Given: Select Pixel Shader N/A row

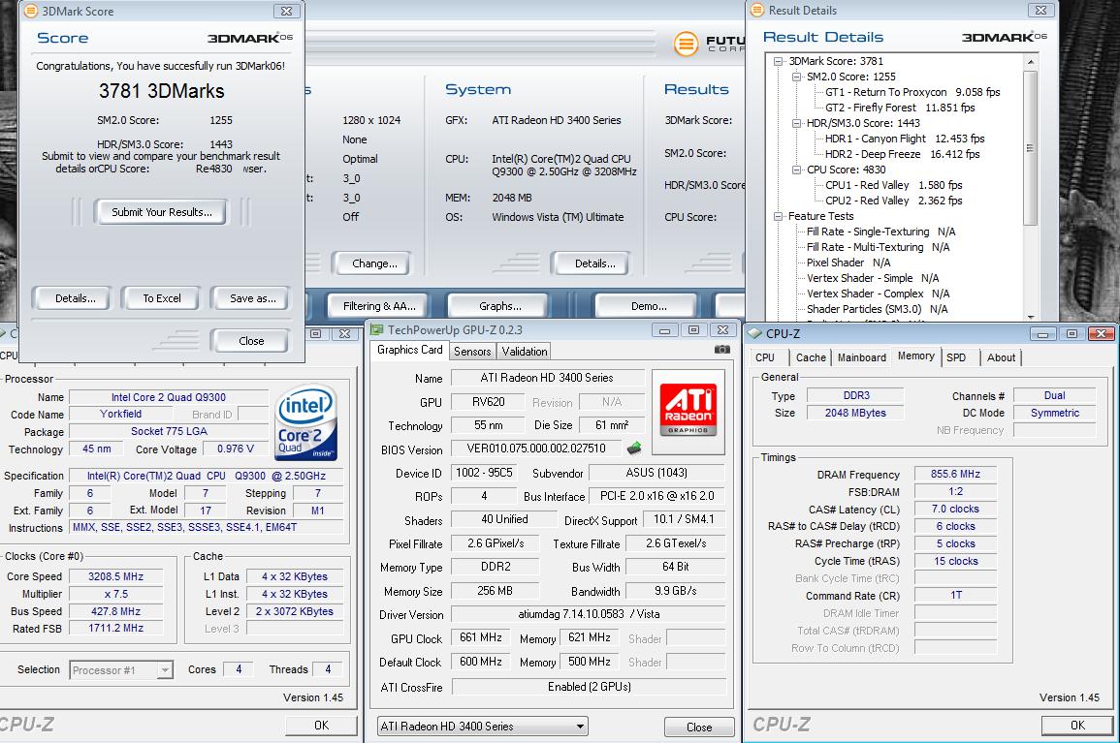Looking at the screenshot, I should pos(848,263).
